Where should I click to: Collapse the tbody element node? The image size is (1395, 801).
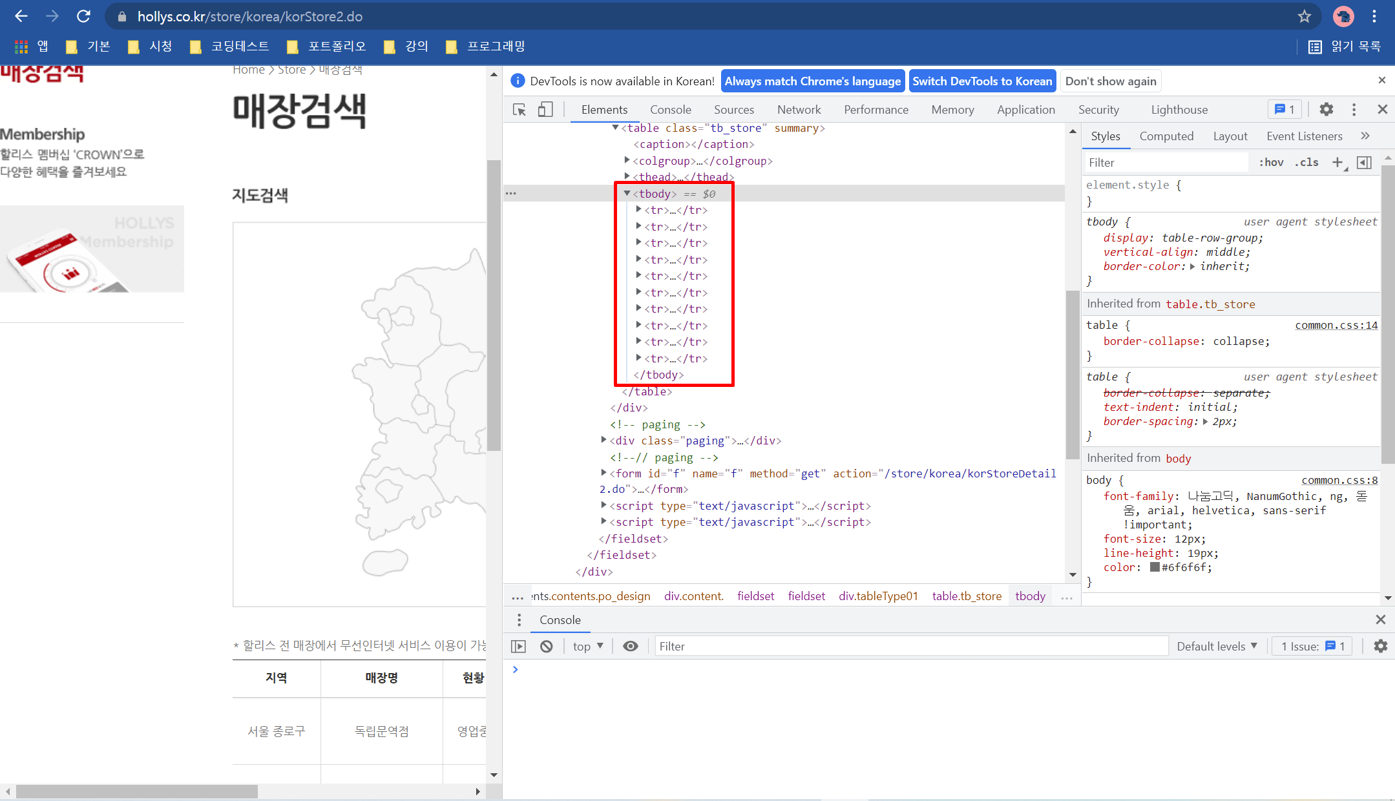(x=627, y=194)
